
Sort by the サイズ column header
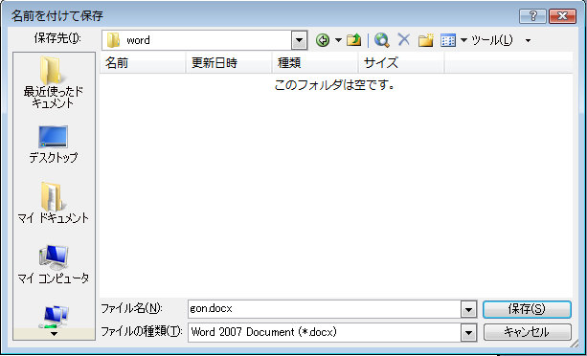(x=401, y=63)
